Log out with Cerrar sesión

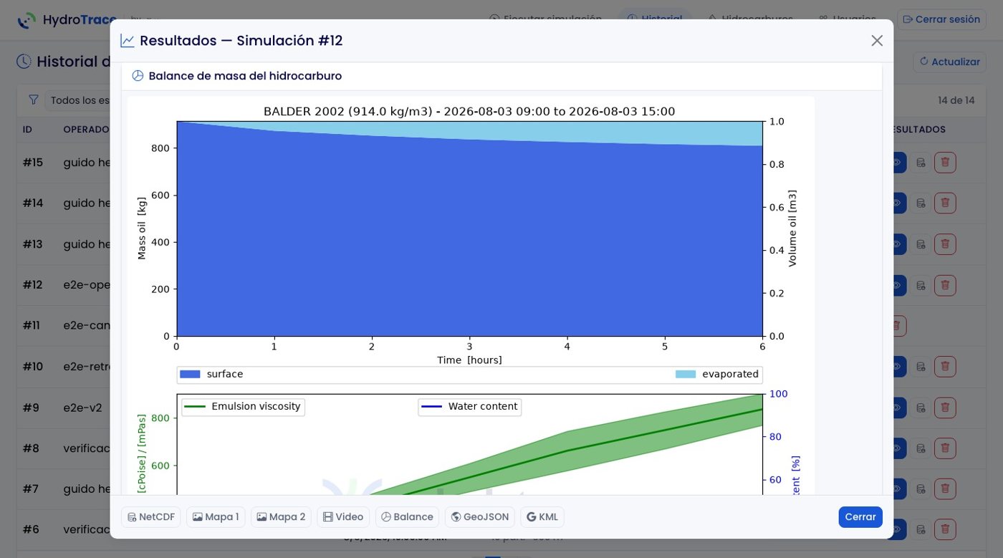tap(941, 19)
